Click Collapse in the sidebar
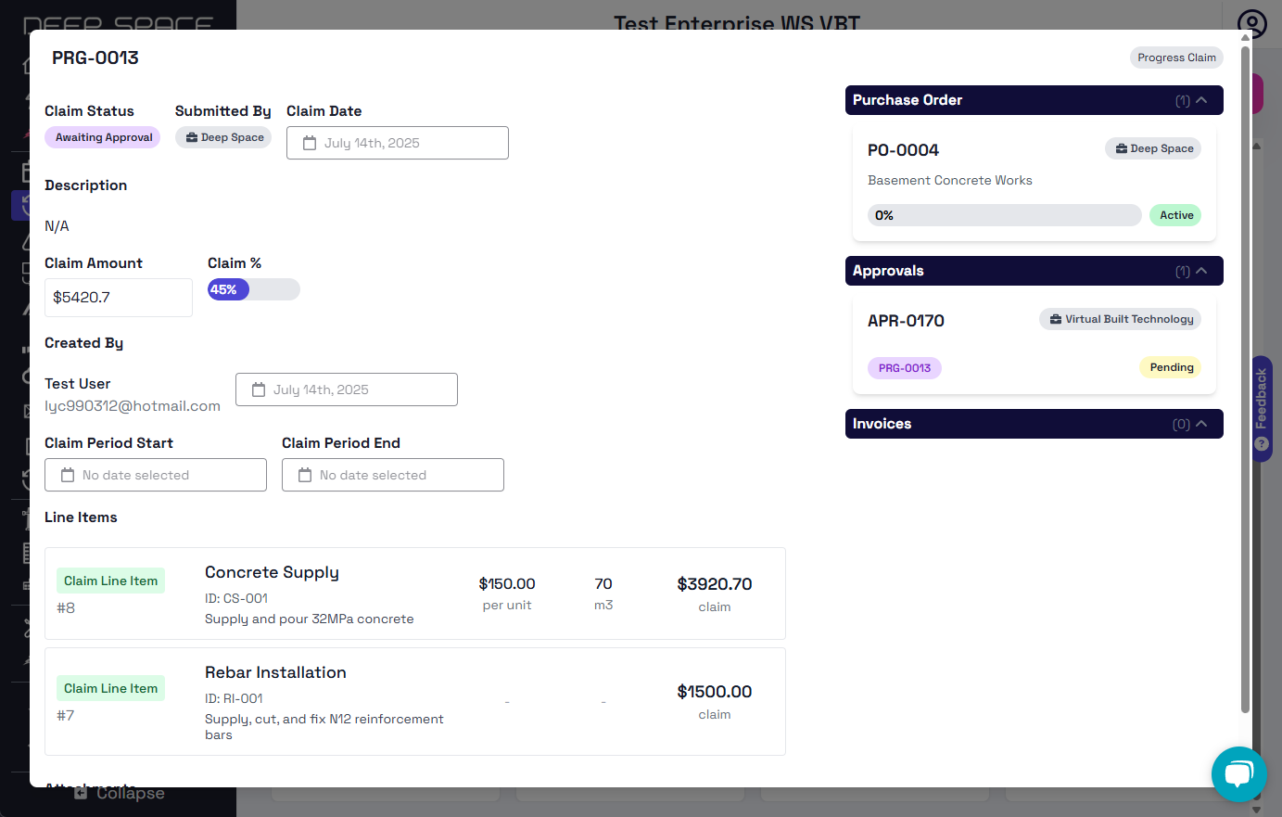The image size is (1282, 817). pyautogui.click(x=119, y=793)
